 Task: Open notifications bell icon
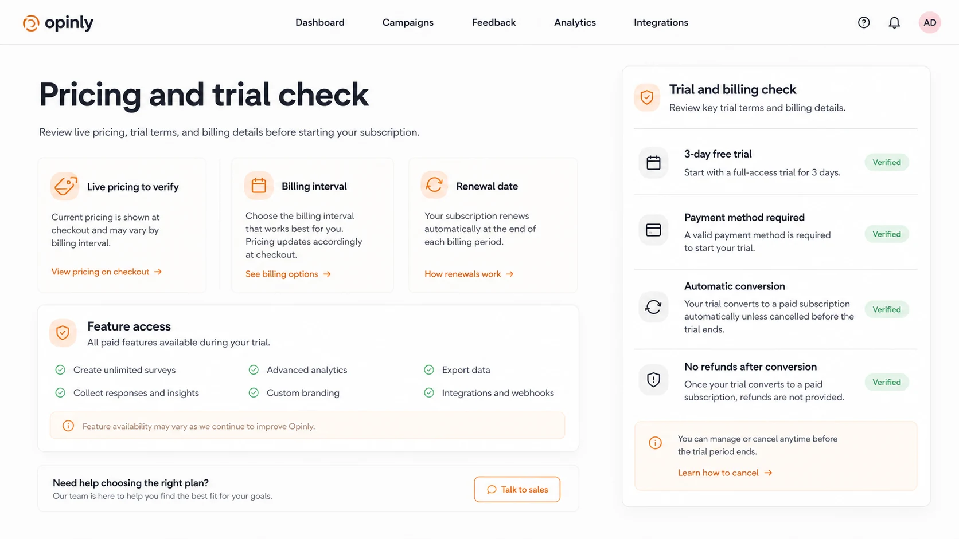(x=894, y=23)
